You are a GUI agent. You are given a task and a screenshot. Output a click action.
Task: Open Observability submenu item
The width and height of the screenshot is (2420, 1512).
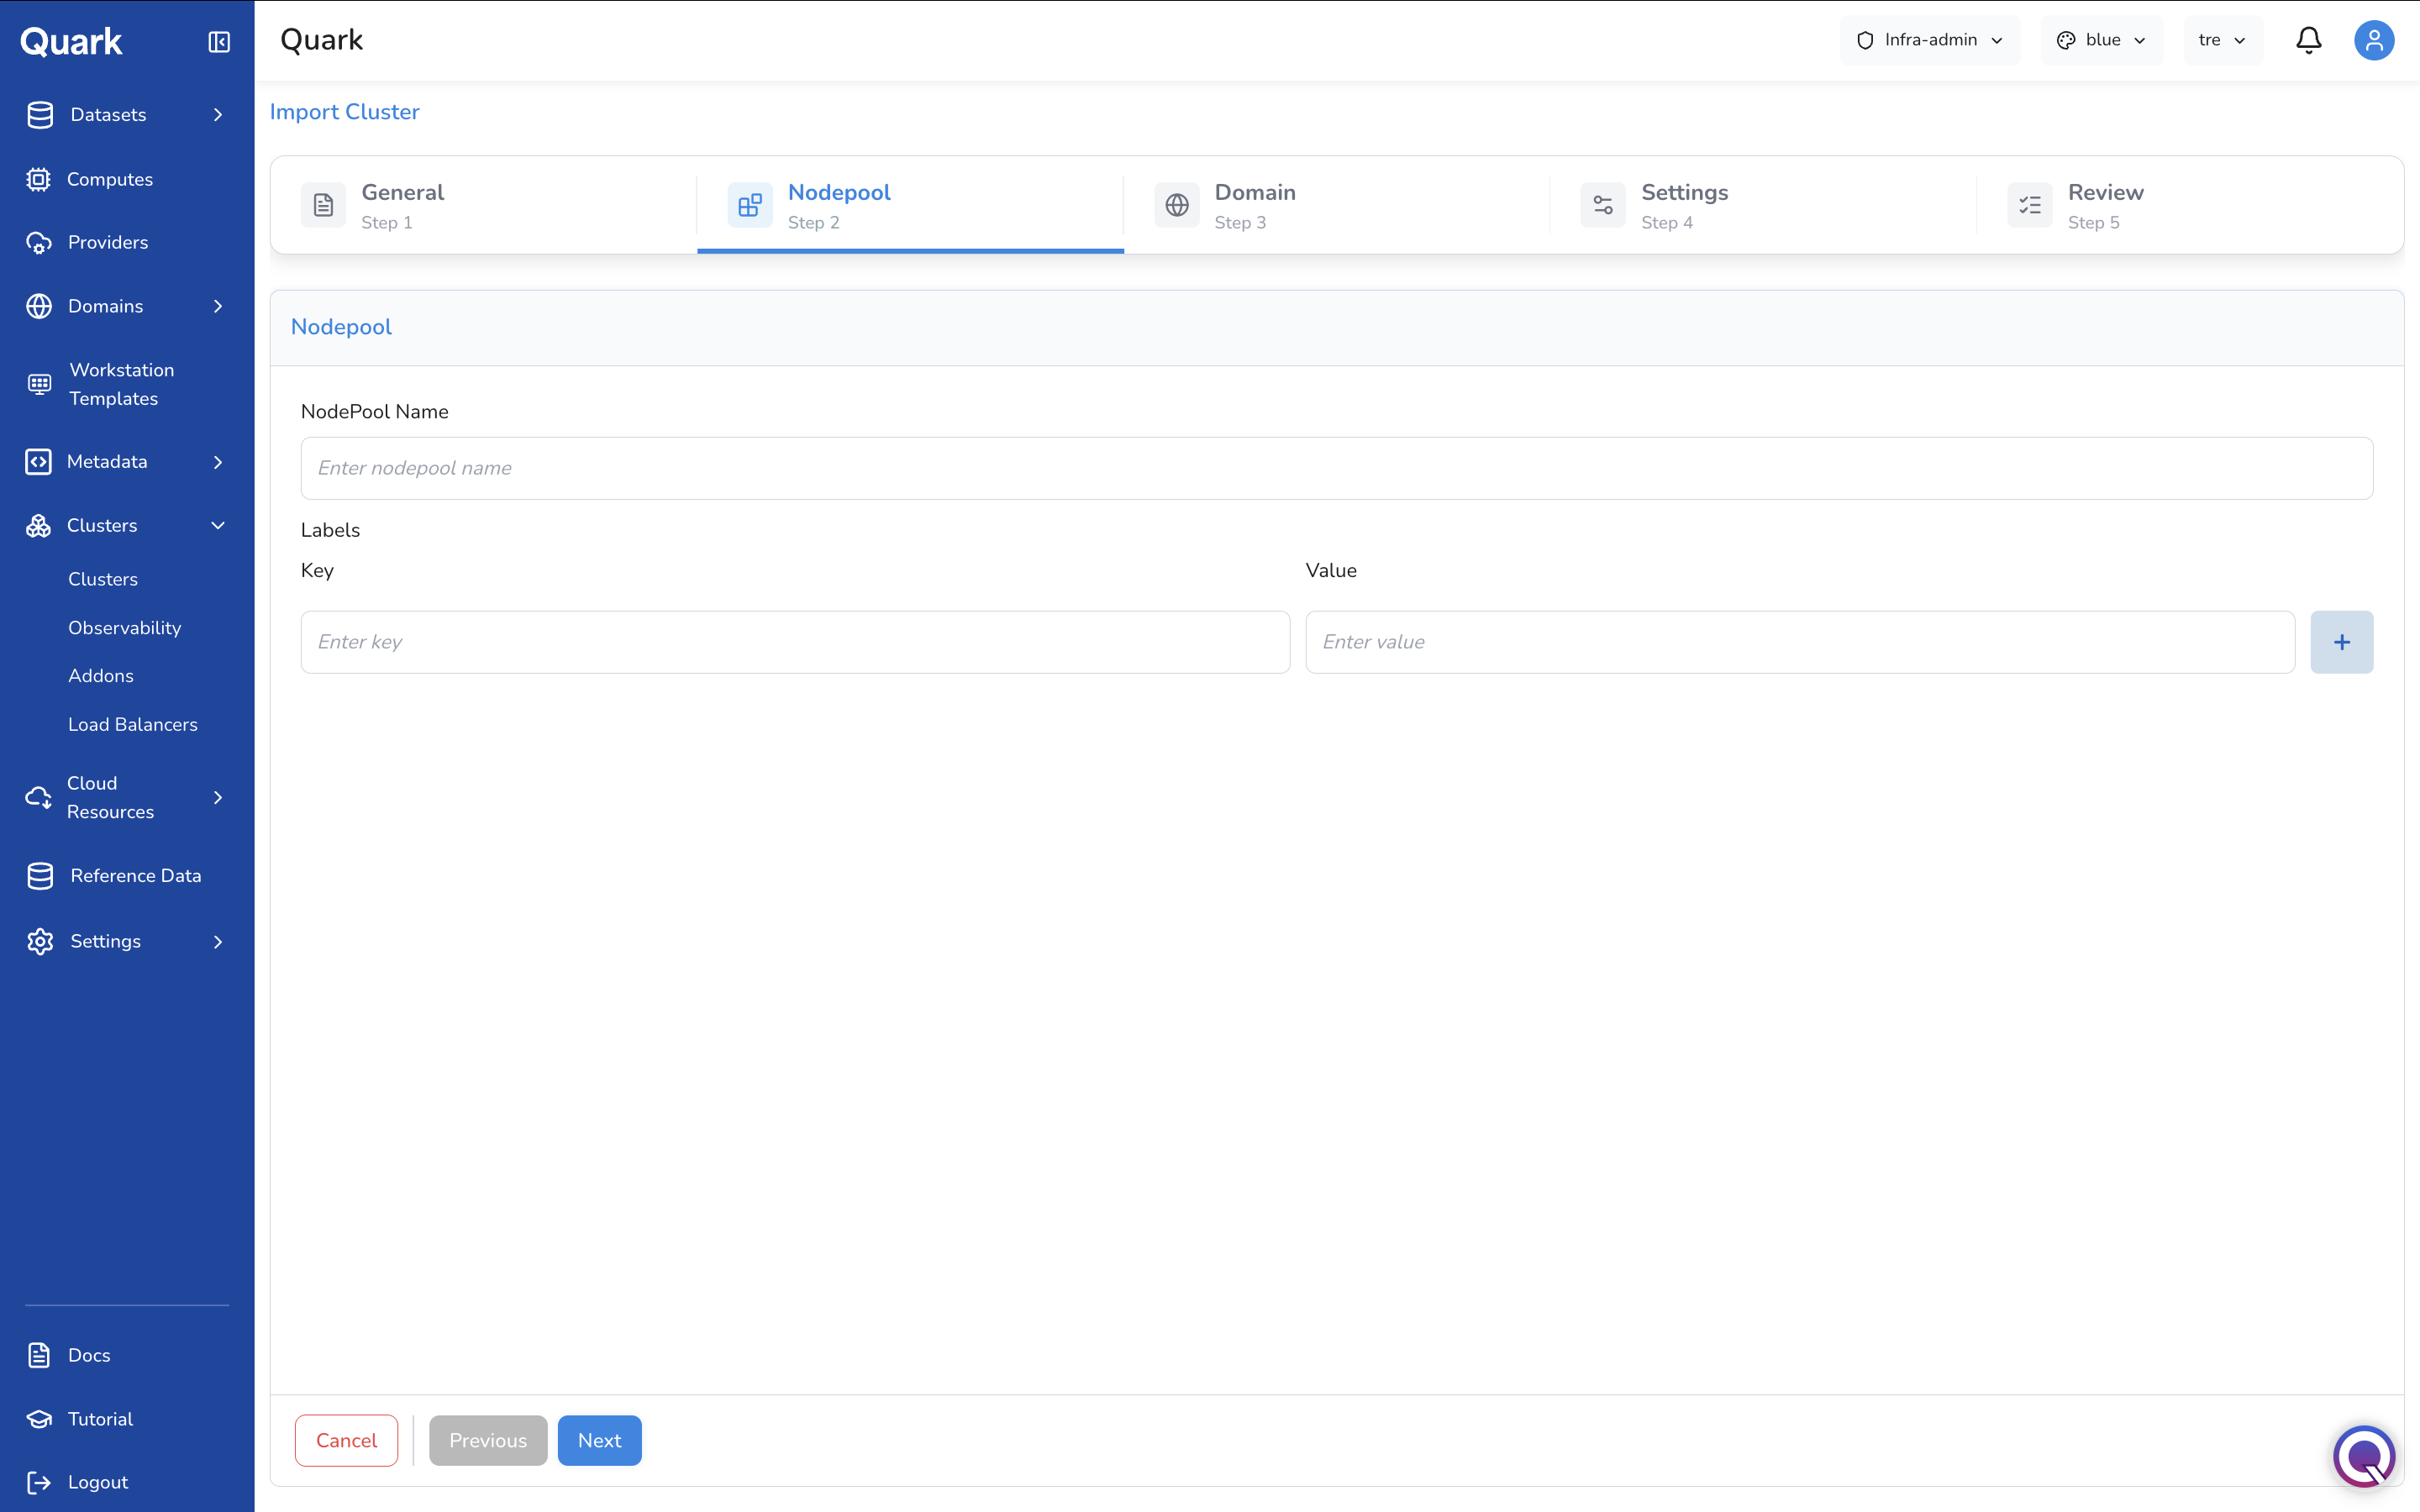click(125, 628)
